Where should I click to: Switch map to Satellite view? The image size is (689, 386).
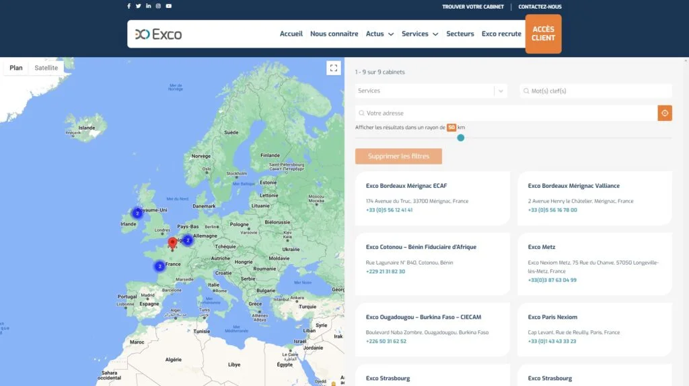tap(46, 68)
